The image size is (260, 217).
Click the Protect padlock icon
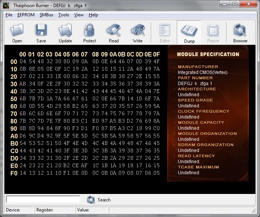tap(90, 30)
